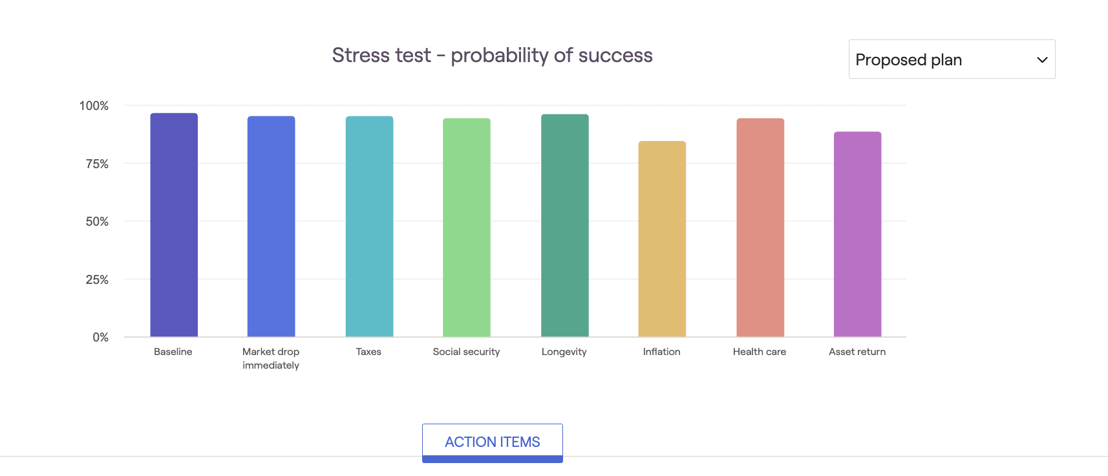Click the Longevity axis label
Viewport: 1108px width, 476px height.
[x=564, y=352]
